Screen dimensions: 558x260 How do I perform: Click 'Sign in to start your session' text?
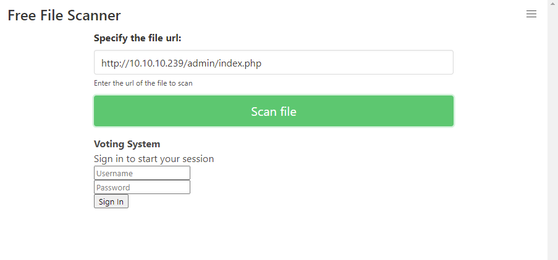[x=154, y=159]
